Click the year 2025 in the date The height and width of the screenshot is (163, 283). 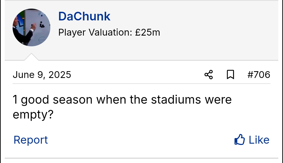60,75
